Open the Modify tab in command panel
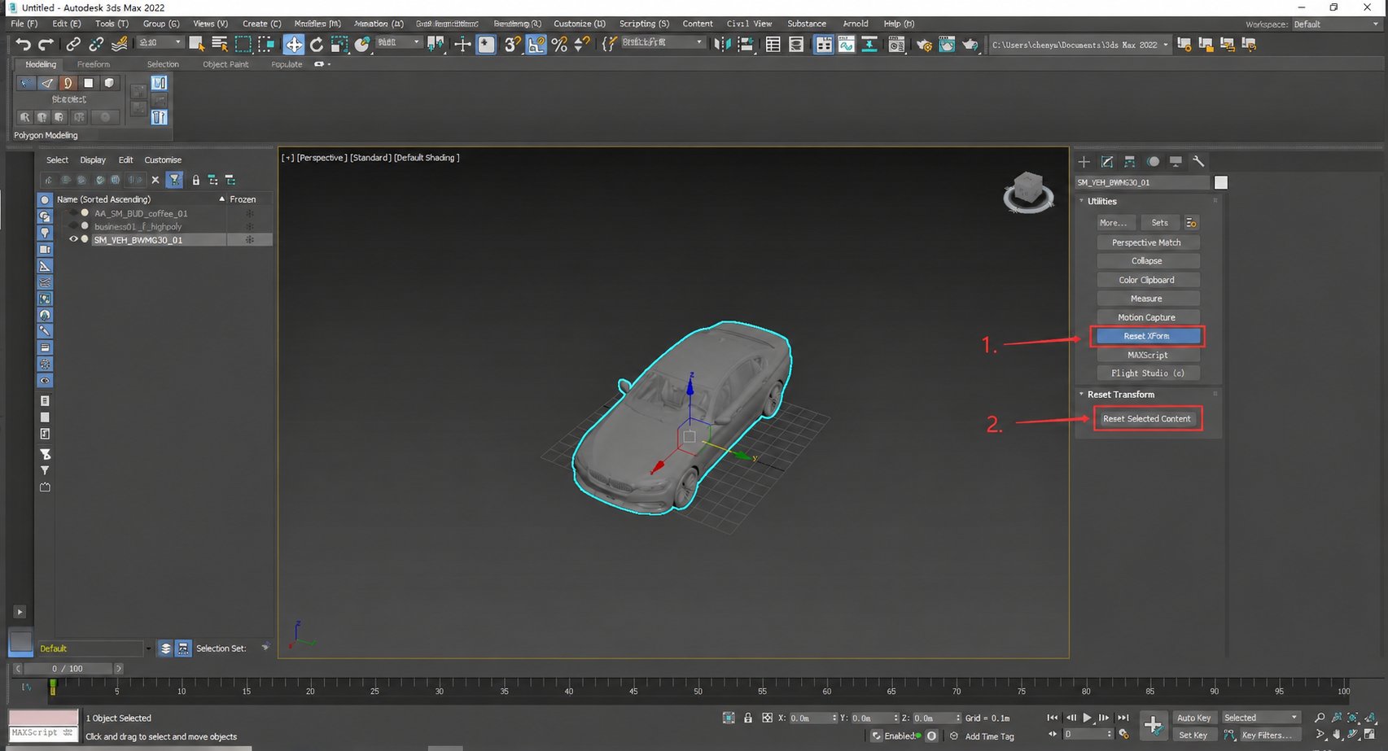Image resolution: width=1388 pixels, height=751 pixels. [x=1106, y=161]
